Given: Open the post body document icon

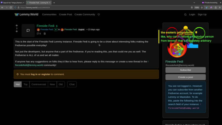Looking at the screenshot, I should coord(45,34).
